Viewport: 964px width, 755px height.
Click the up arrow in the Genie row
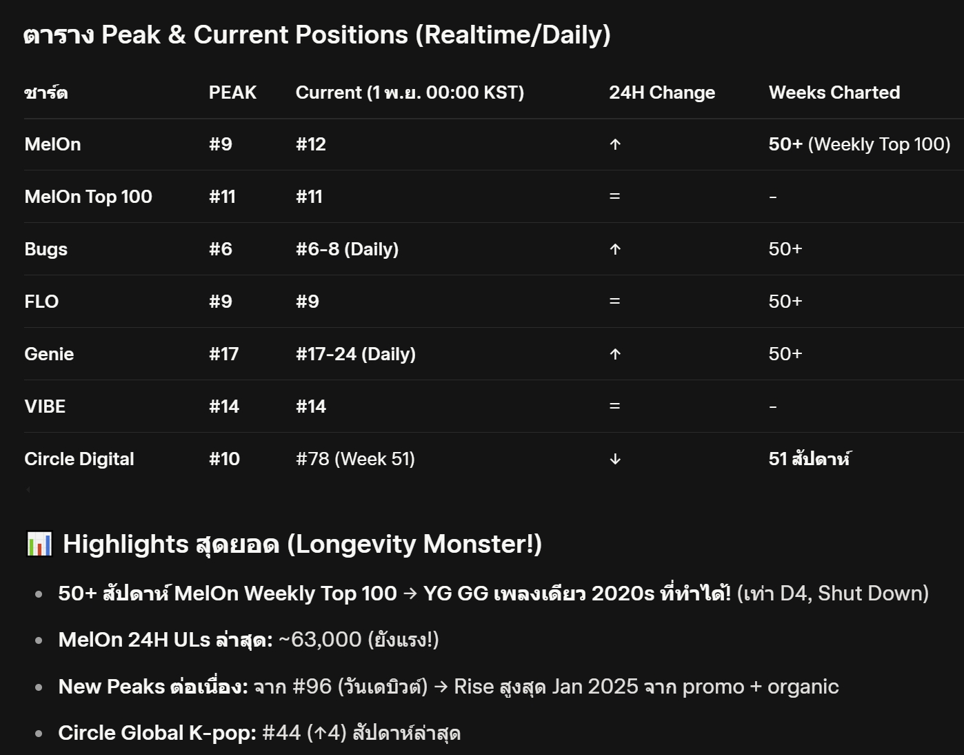(x=615, y=354)
